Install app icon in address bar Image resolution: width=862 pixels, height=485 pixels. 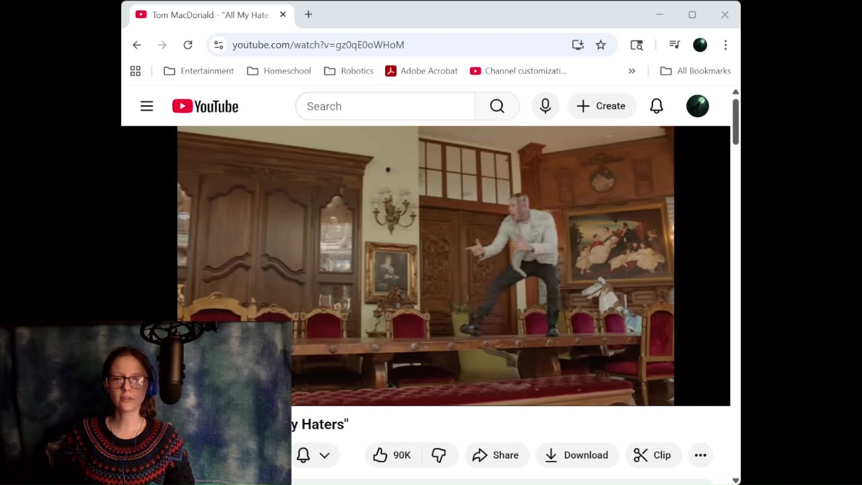578,45
